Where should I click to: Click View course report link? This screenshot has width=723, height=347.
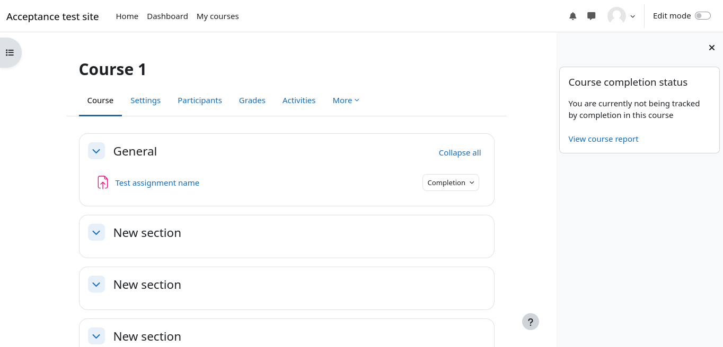603,139
